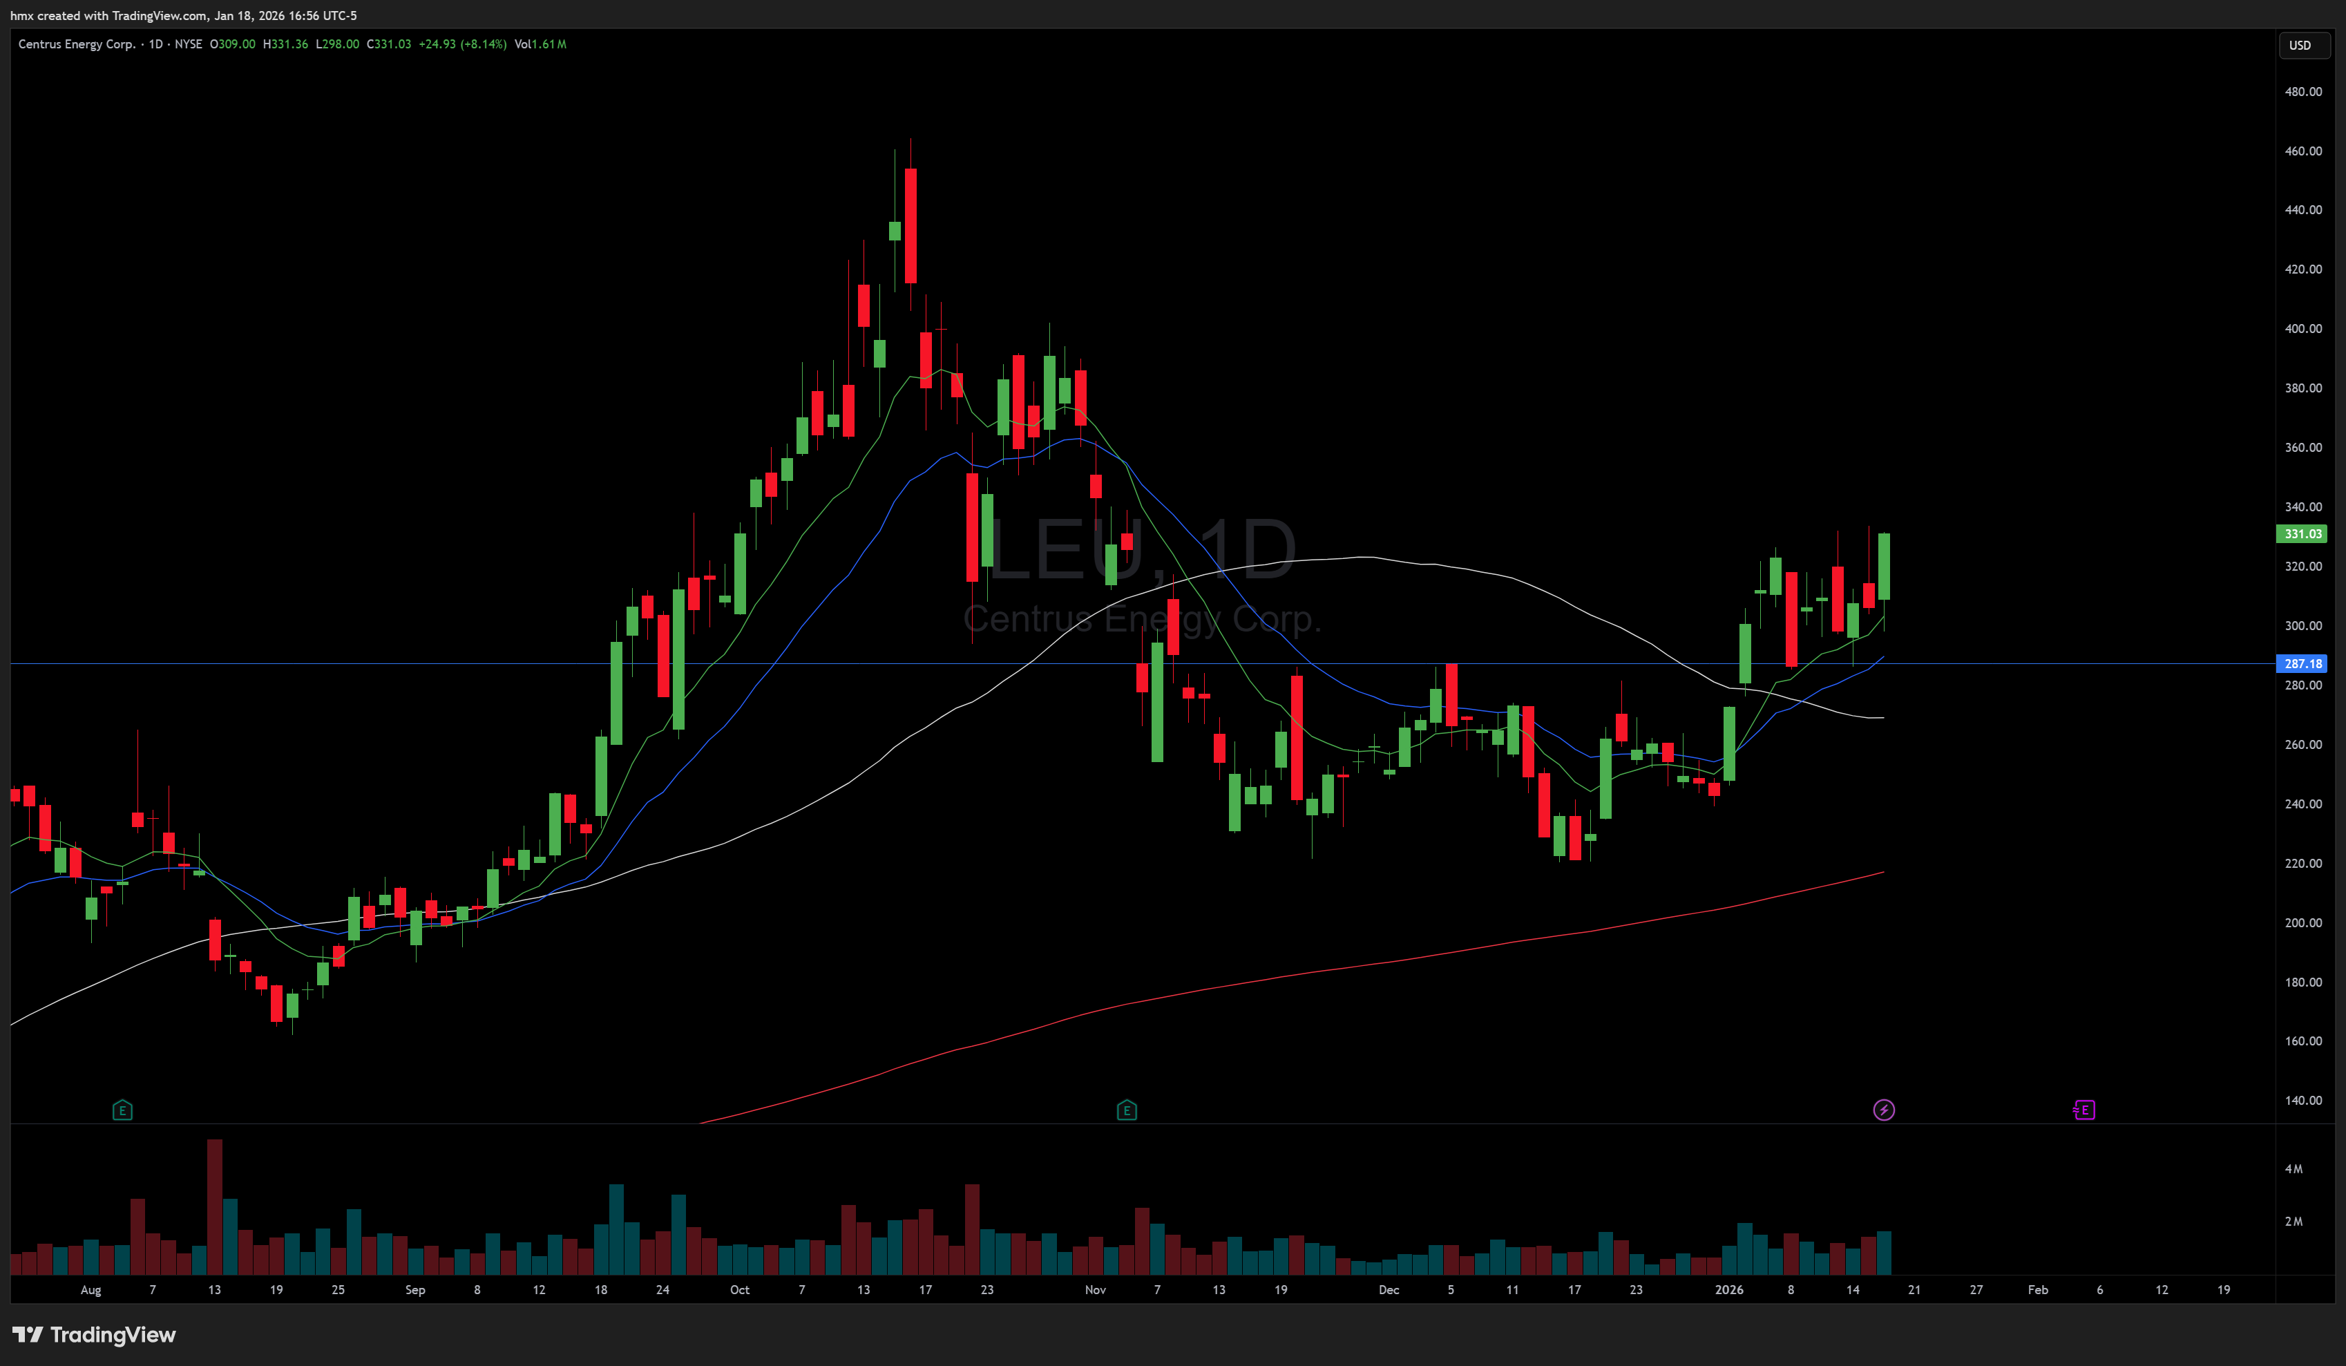Click the 1D interval in the legend
The height and width of the screenshot is (1366, 2346).
point(155,44)
